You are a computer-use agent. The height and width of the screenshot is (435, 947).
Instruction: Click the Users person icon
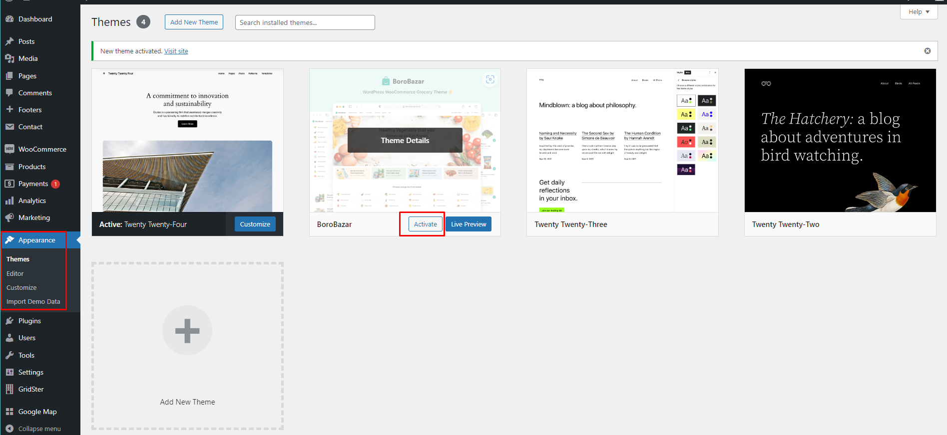point(9,338)
